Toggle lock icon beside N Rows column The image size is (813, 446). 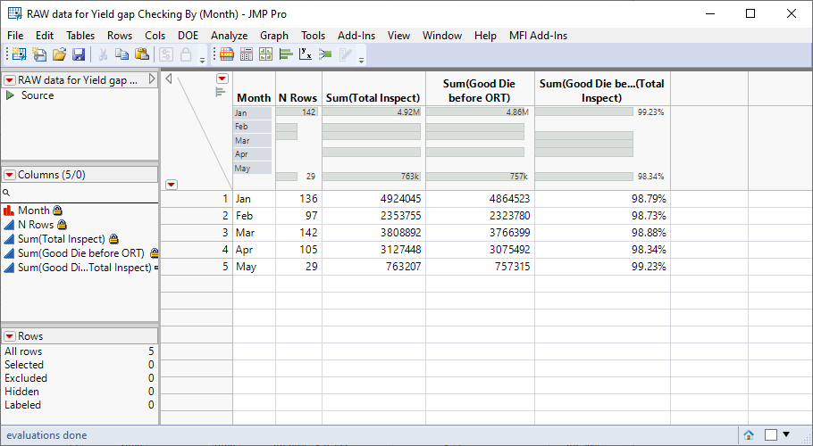click(x=62, y=225)
